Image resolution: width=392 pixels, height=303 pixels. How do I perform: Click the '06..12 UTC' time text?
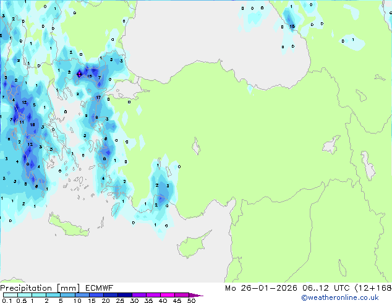point(326,288)
